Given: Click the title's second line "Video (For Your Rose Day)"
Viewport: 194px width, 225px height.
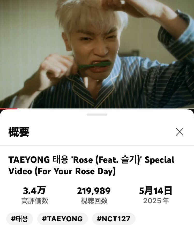Looking at the screenshot, I should click(62, 171).
